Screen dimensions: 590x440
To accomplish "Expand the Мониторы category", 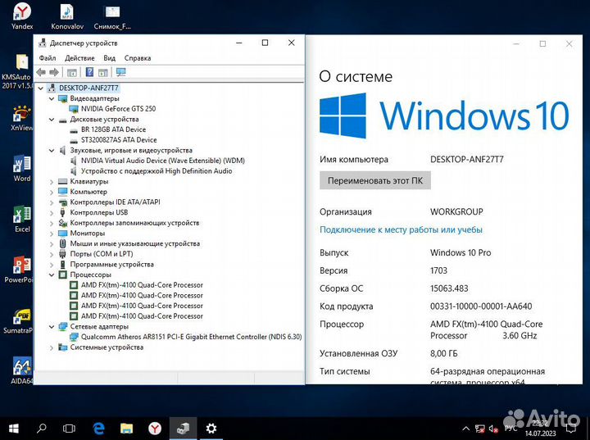I will tap(52, 234).
